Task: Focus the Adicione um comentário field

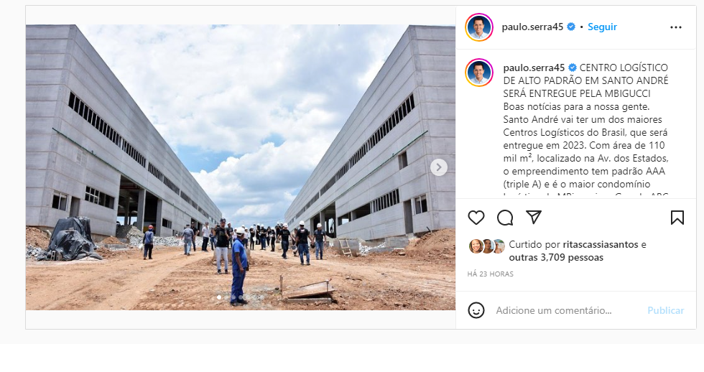Action: coord(554,310)
